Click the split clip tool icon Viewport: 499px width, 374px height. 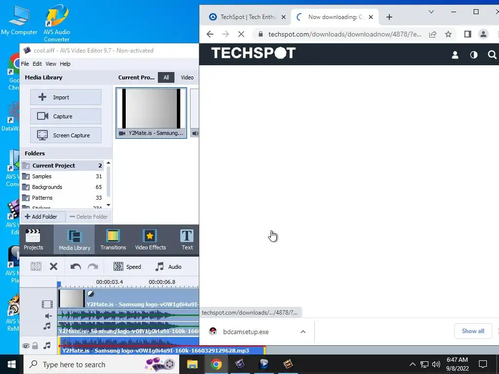[36, 266]
